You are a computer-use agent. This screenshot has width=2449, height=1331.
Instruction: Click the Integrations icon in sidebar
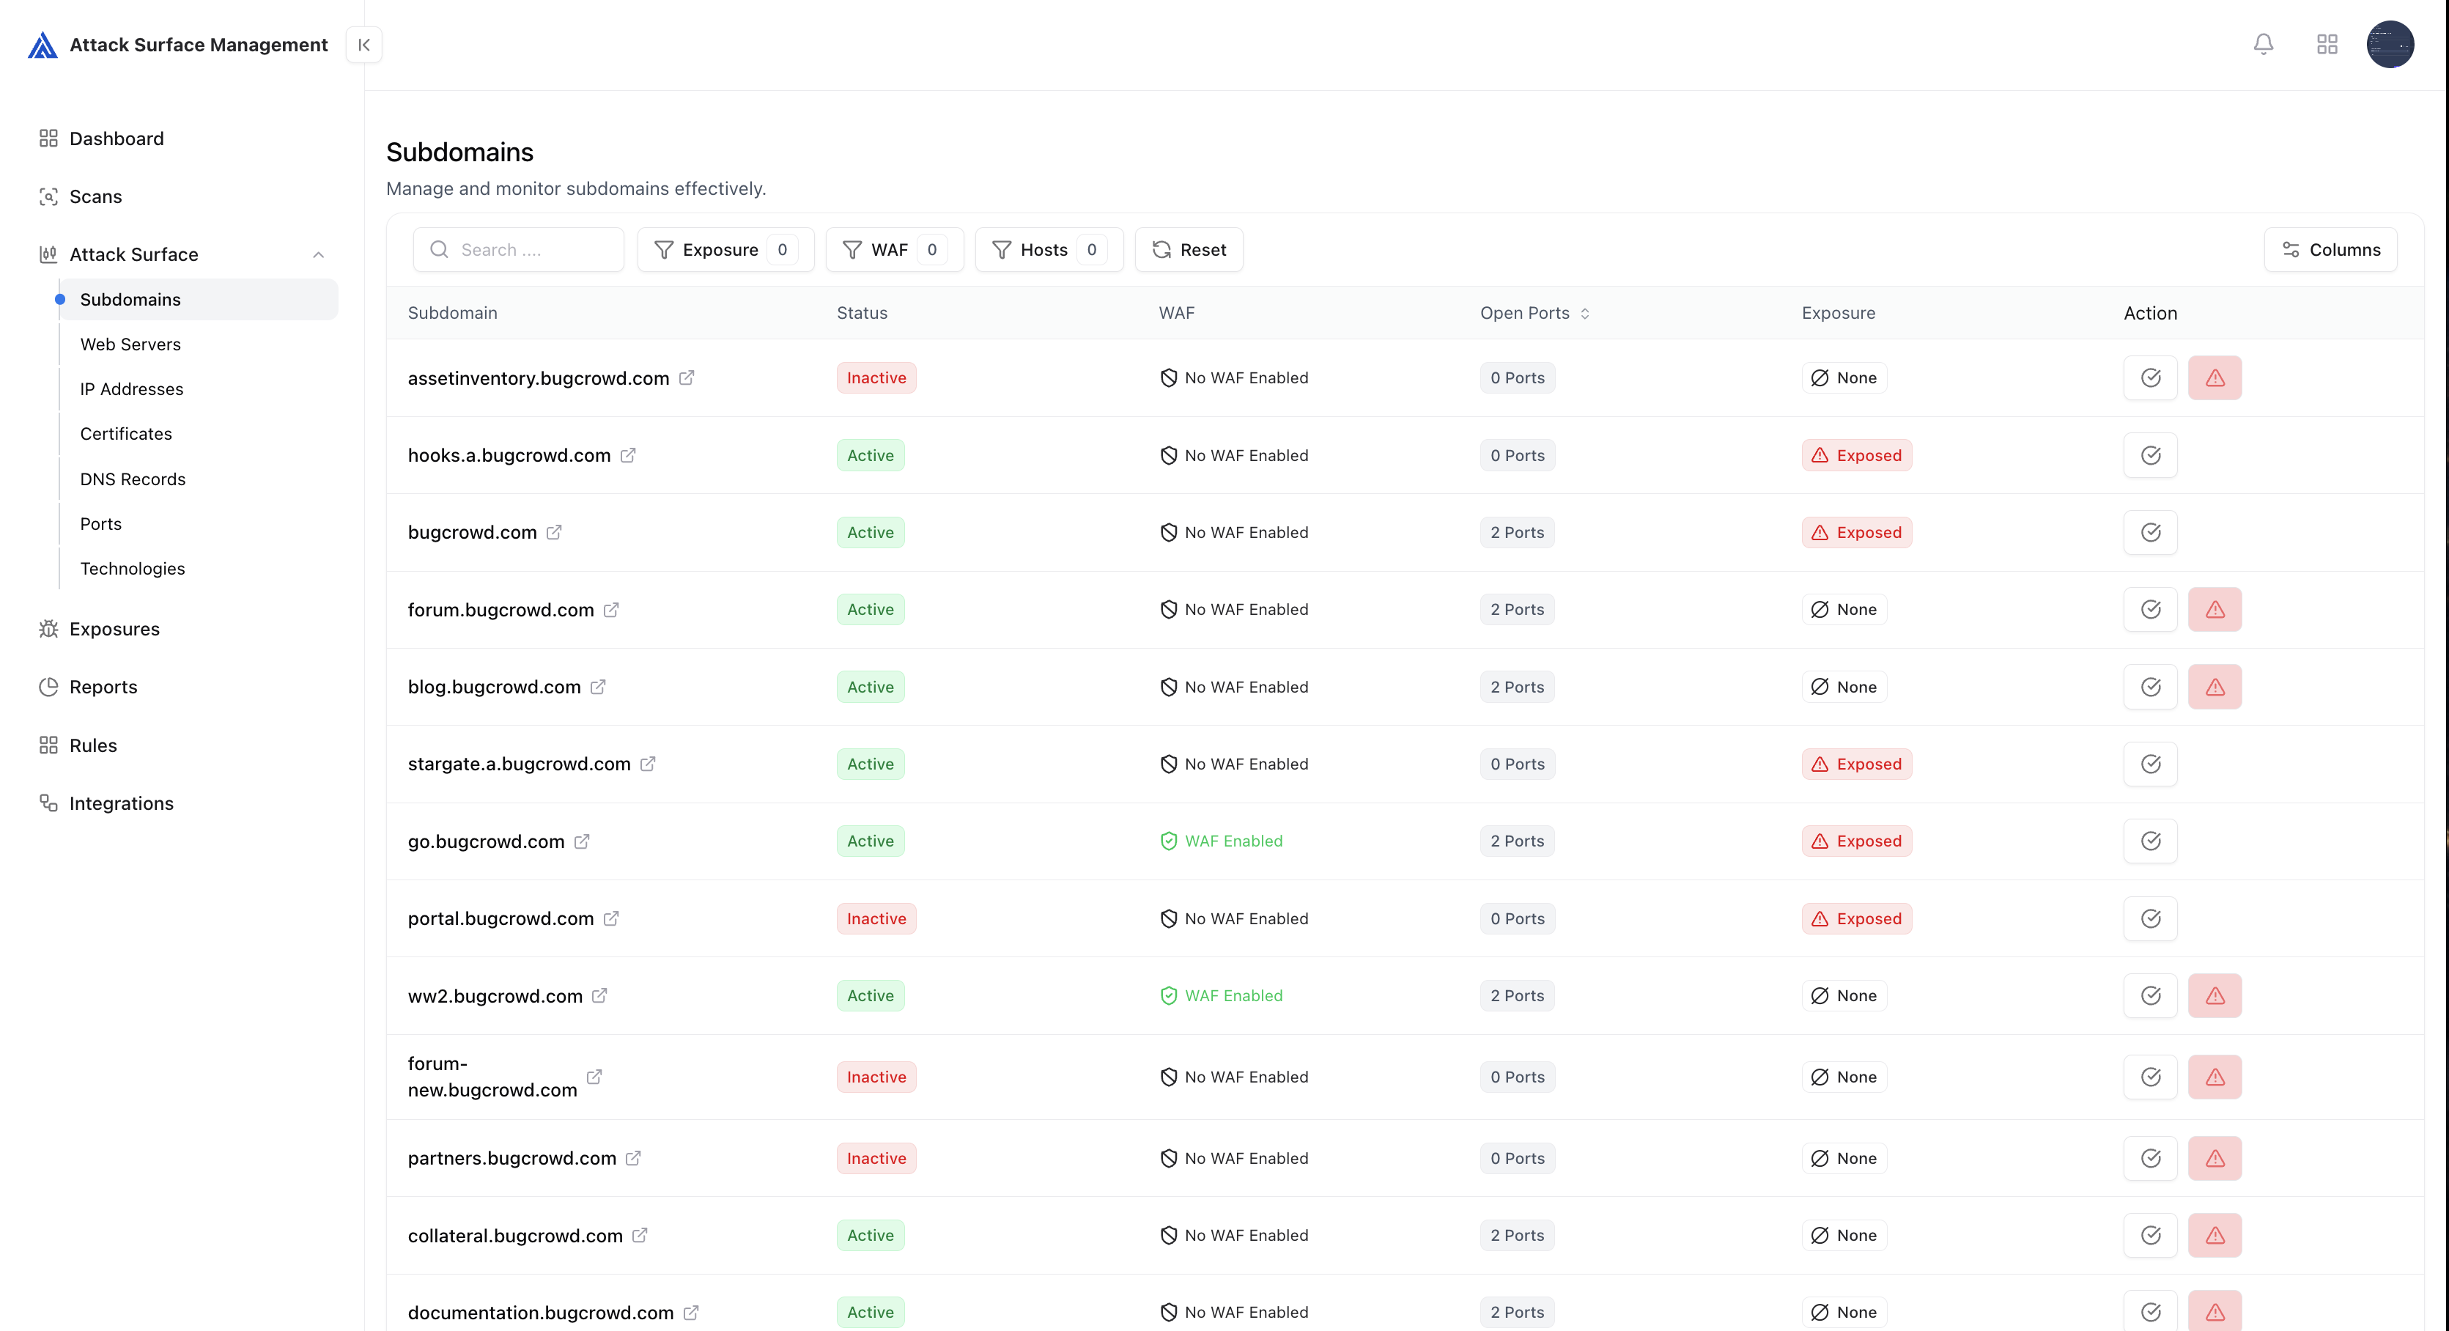[x=49, y=803]
